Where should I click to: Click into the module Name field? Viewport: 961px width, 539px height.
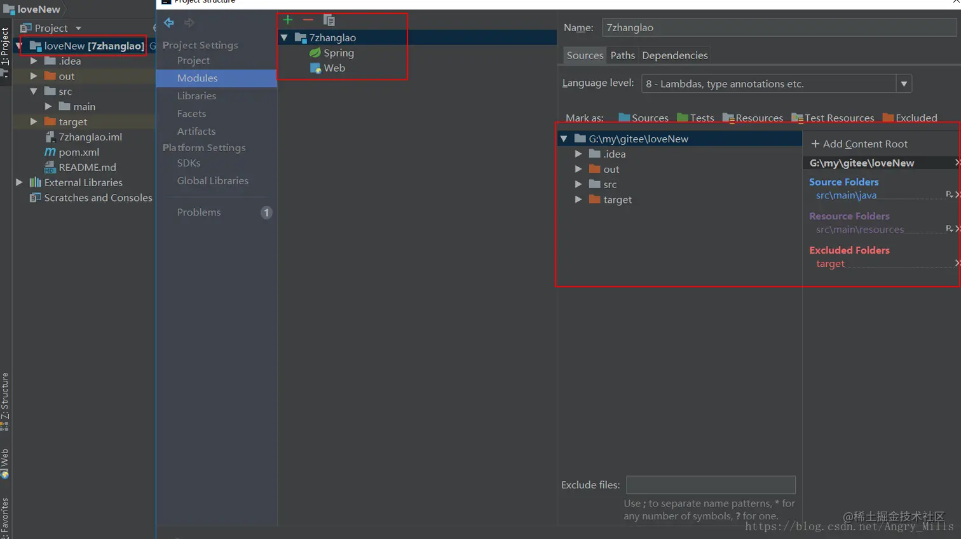pyautogui.click(x=779, y=27)
